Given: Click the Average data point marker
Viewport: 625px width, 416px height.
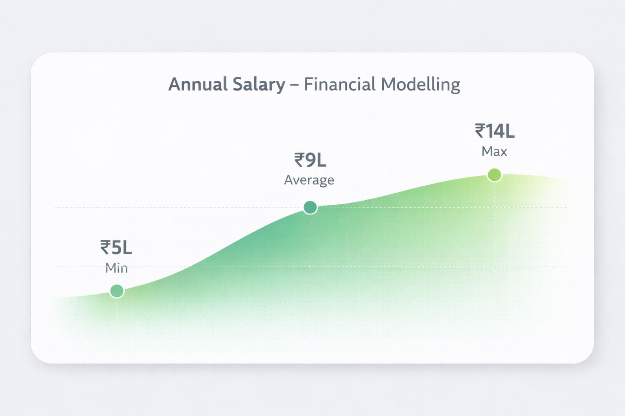Looking at the screenshot, I should (x=310, y=207).
